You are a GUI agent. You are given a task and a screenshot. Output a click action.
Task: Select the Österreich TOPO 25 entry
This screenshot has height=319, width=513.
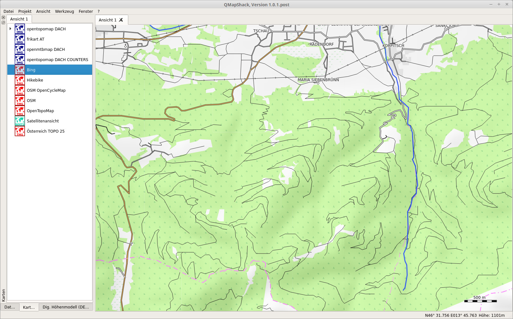point(50,131)
